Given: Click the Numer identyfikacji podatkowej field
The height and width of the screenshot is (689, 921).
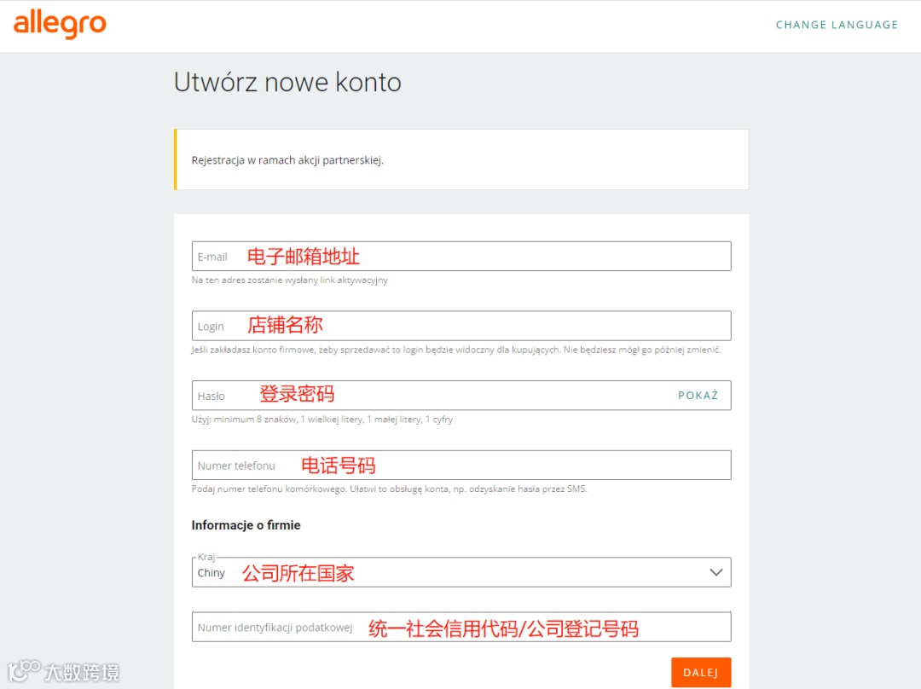Looking at the screenshot, I should point(461,627).
